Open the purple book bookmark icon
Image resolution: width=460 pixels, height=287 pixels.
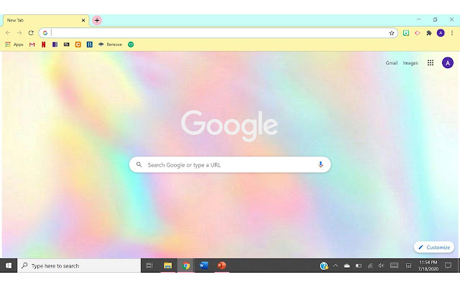55,44
